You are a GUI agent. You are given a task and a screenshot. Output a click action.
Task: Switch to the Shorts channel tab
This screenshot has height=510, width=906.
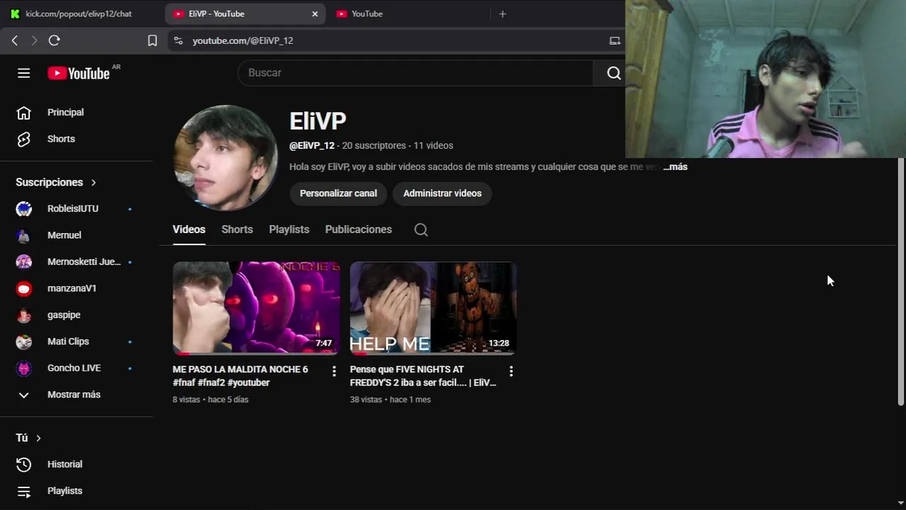237,229
